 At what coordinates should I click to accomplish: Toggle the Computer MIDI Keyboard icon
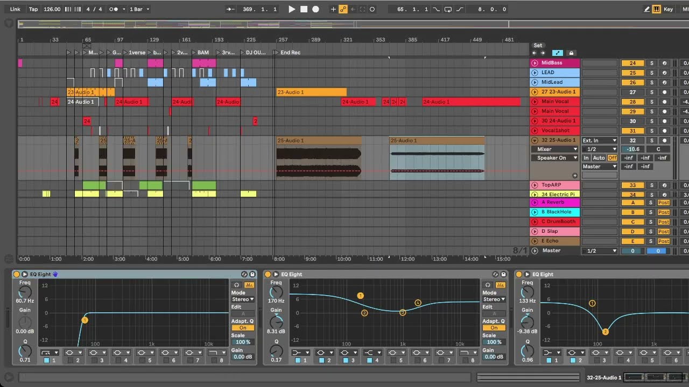coord(657,9)
